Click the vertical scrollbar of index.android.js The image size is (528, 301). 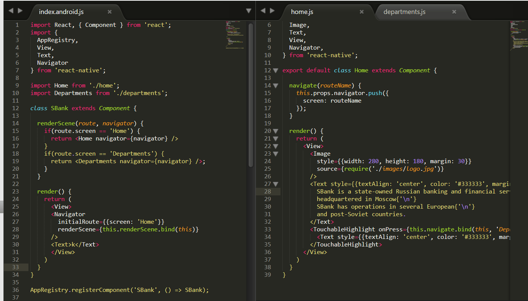[251, 95]
